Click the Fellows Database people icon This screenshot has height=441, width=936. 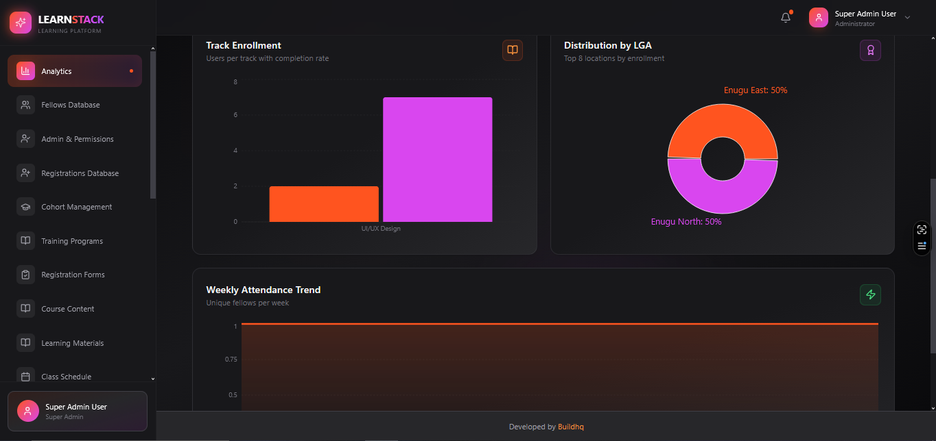tap(25, 105)
